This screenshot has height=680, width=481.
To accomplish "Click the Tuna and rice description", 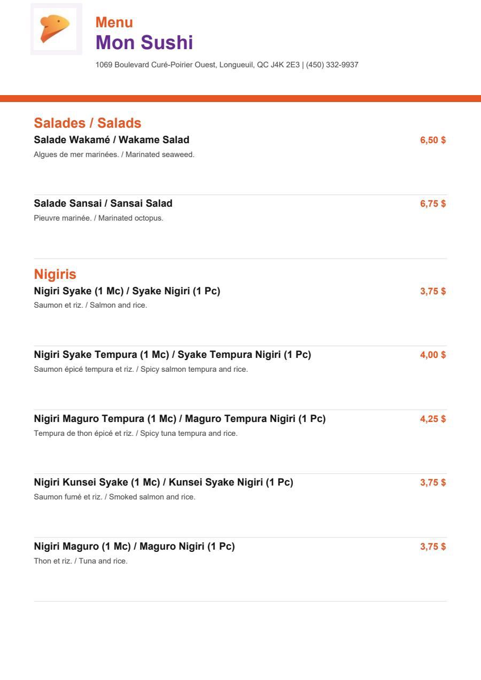I will tap(81, 561).
